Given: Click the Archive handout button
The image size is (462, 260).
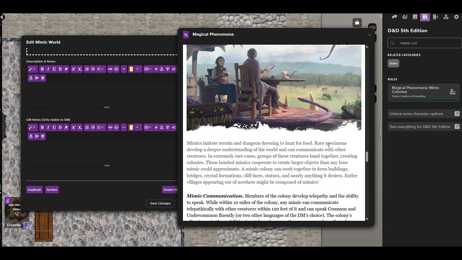Looking at the screenshot, I should [52, 190].
